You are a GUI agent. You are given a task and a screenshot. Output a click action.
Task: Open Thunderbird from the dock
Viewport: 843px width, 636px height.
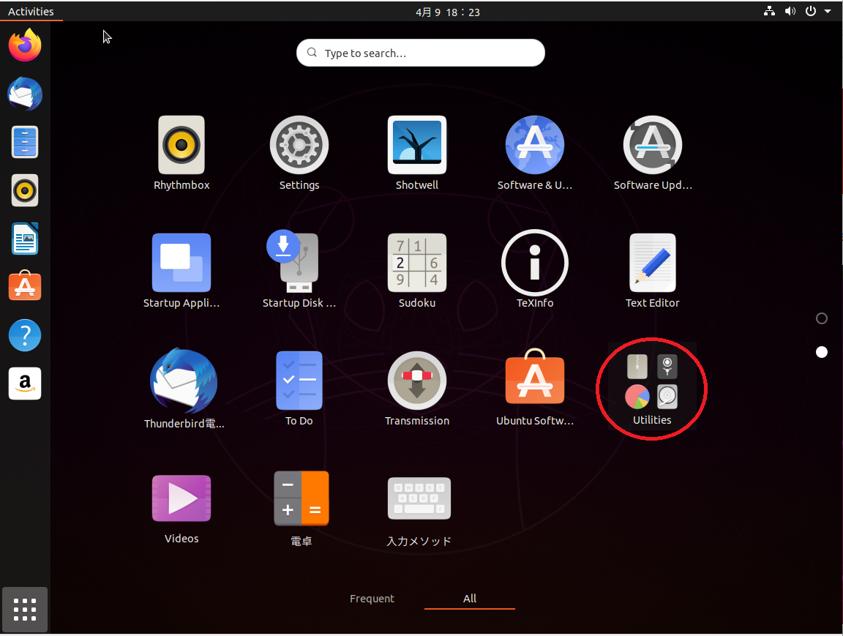[x=25, y=94]
